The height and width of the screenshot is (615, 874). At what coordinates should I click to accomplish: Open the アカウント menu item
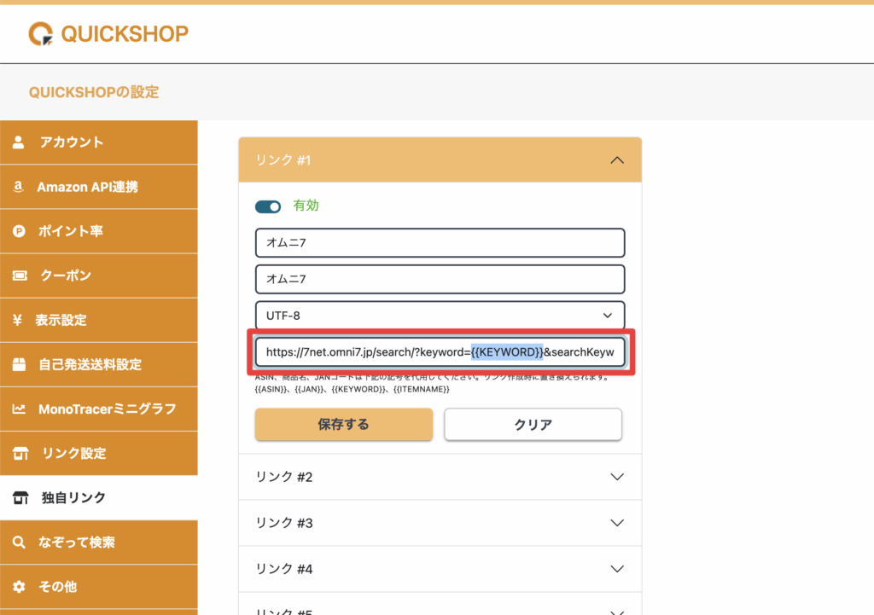pyautogui.click(x=99, y=142)
